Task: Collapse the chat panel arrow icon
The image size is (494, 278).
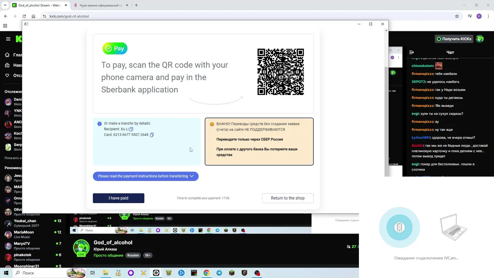Action: click(411, 52)
